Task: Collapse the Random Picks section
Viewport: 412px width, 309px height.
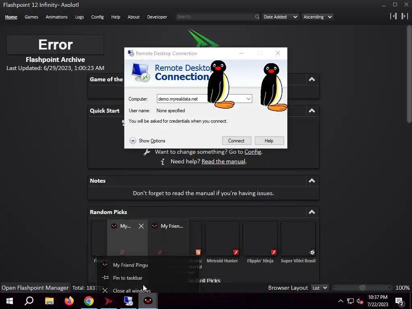Action: tap(312, 212)
